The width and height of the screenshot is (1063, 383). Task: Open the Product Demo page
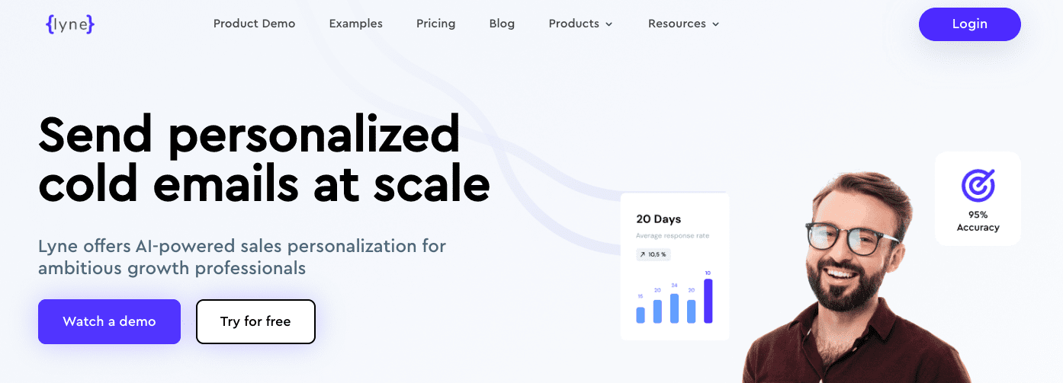pyautogui.click(x=254, y=24)
